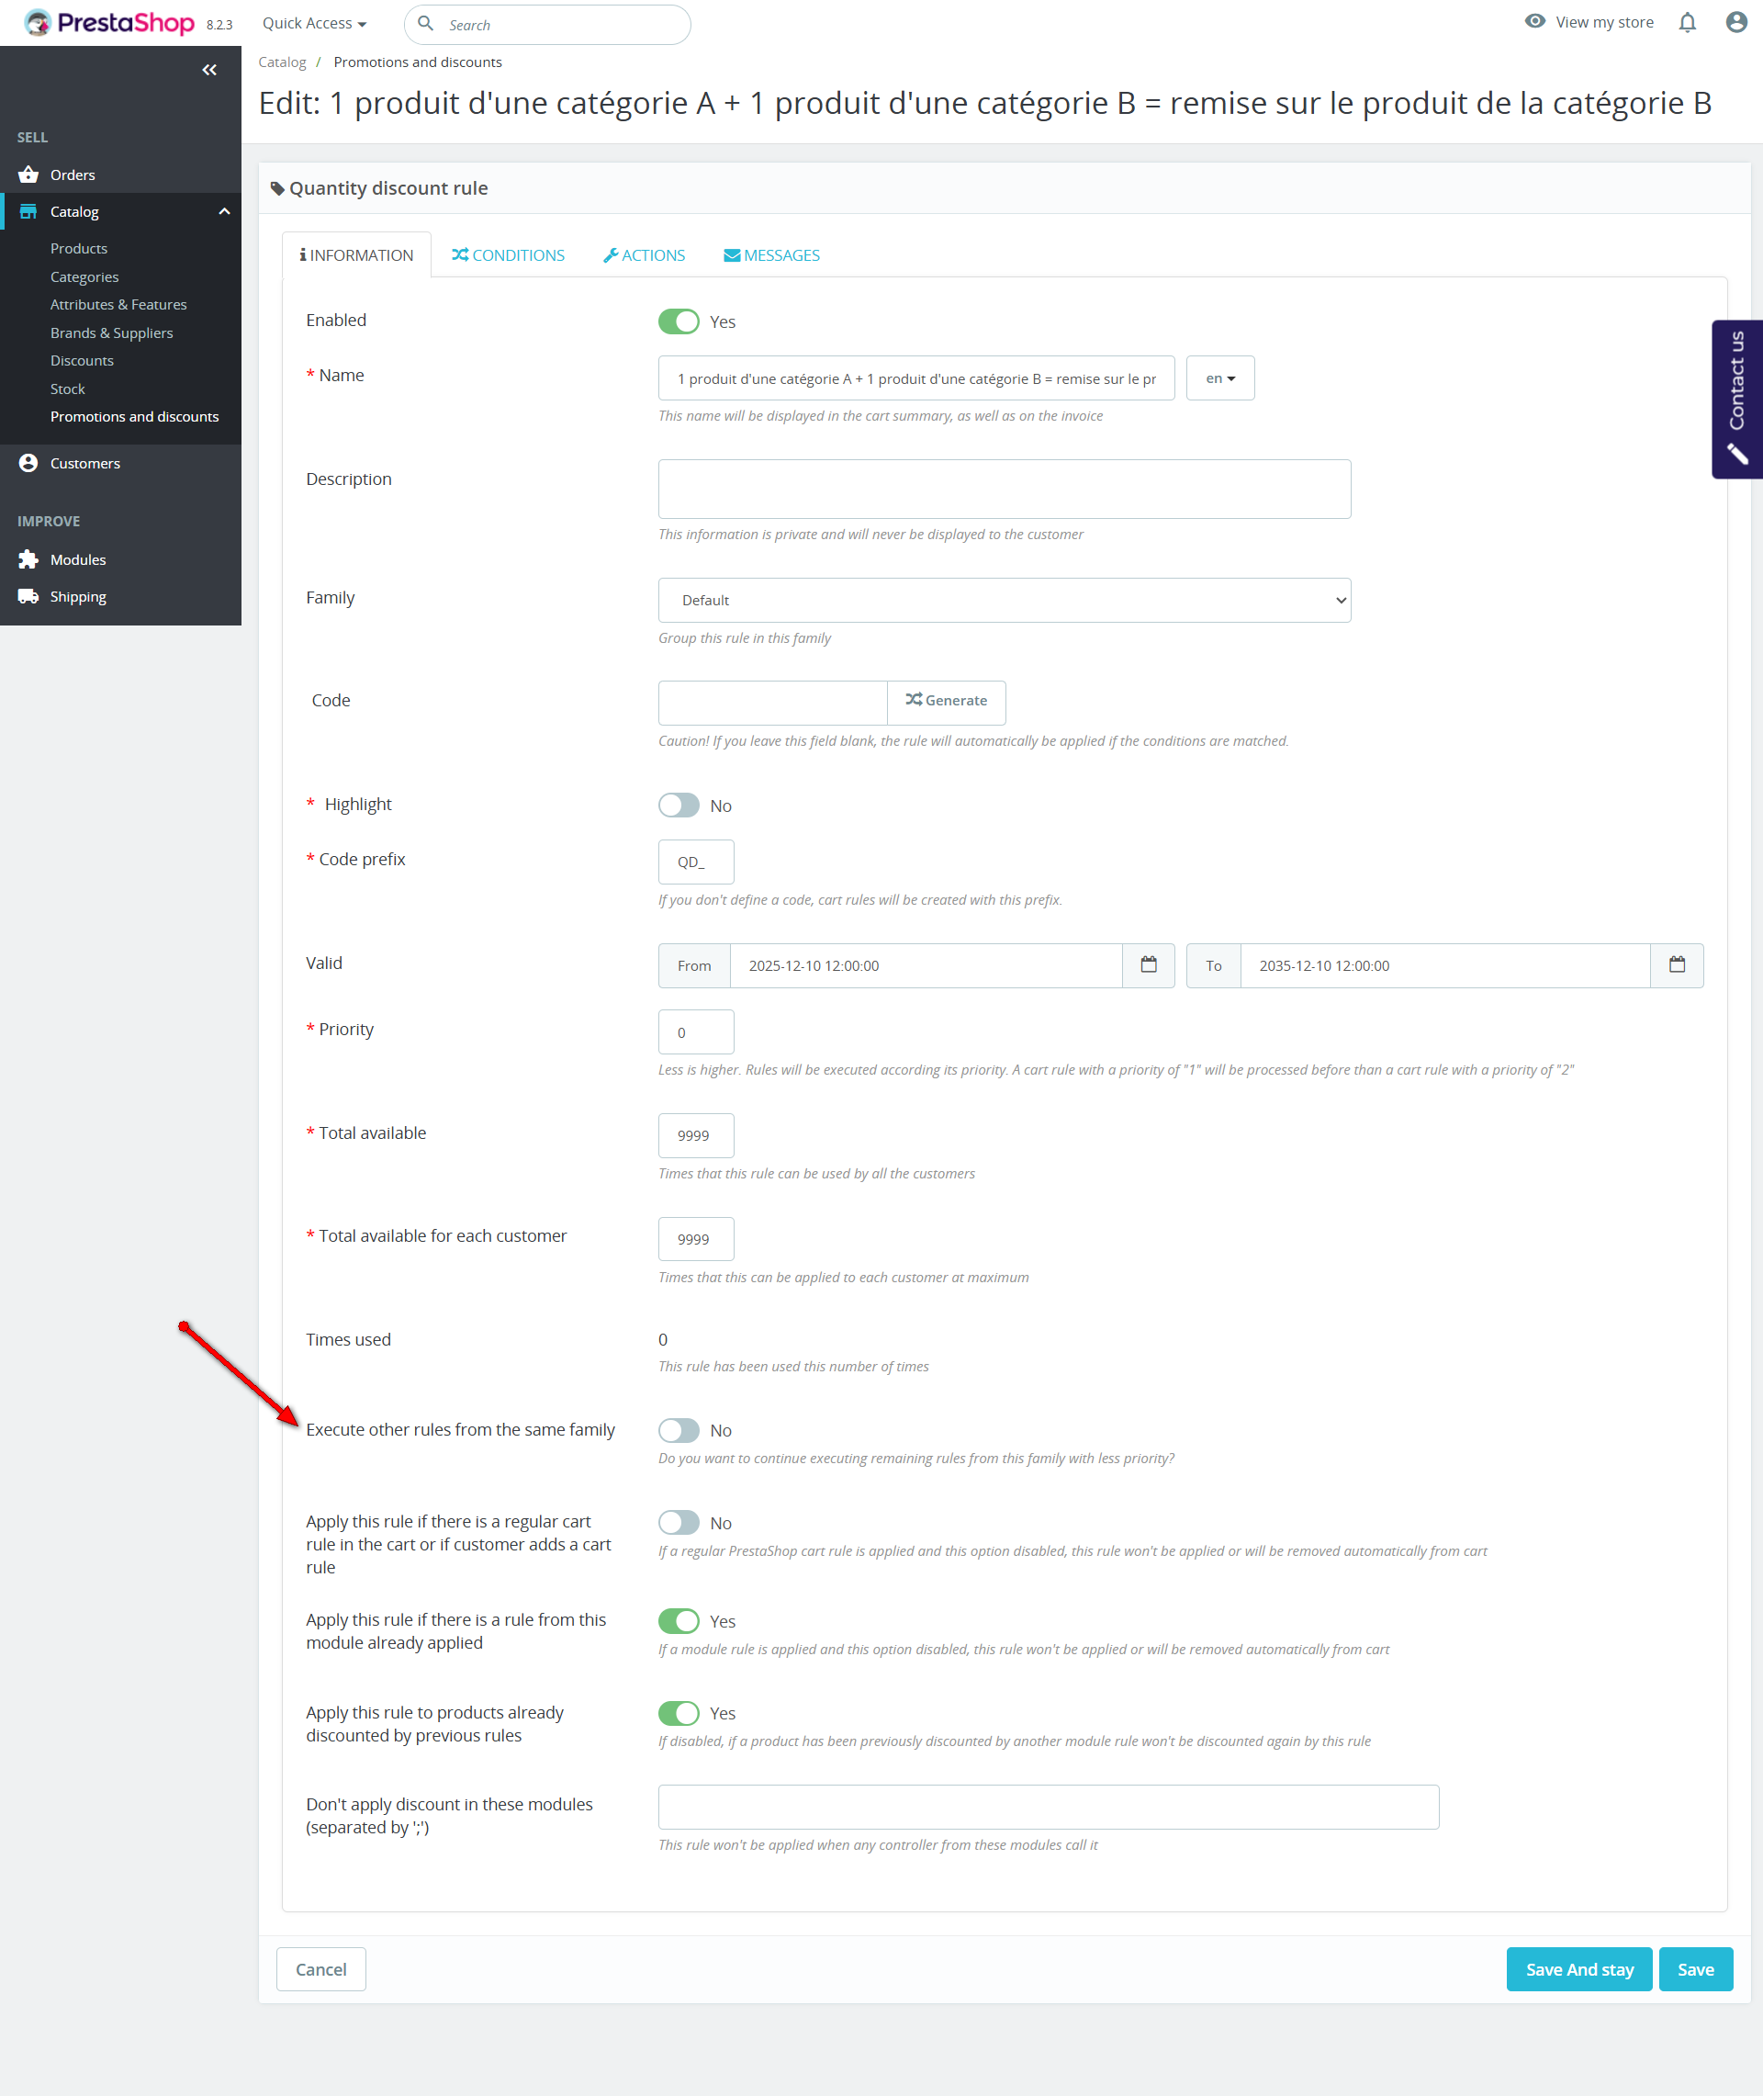Turn on the Highlight toggle
Screen dimensions: 1763x2096
click(679, 806)
